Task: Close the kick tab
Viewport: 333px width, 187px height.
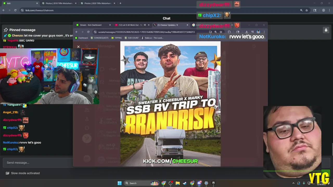Action: pos(37,3)
